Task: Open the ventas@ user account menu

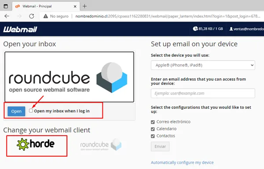Action: pos(247,29)
